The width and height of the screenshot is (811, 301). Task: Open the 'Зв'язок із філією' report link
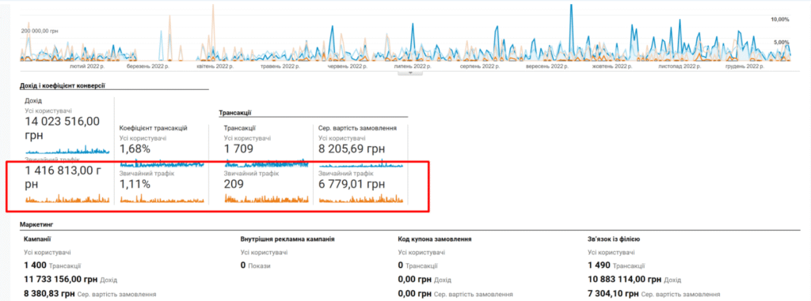click(x=615, y=239)
